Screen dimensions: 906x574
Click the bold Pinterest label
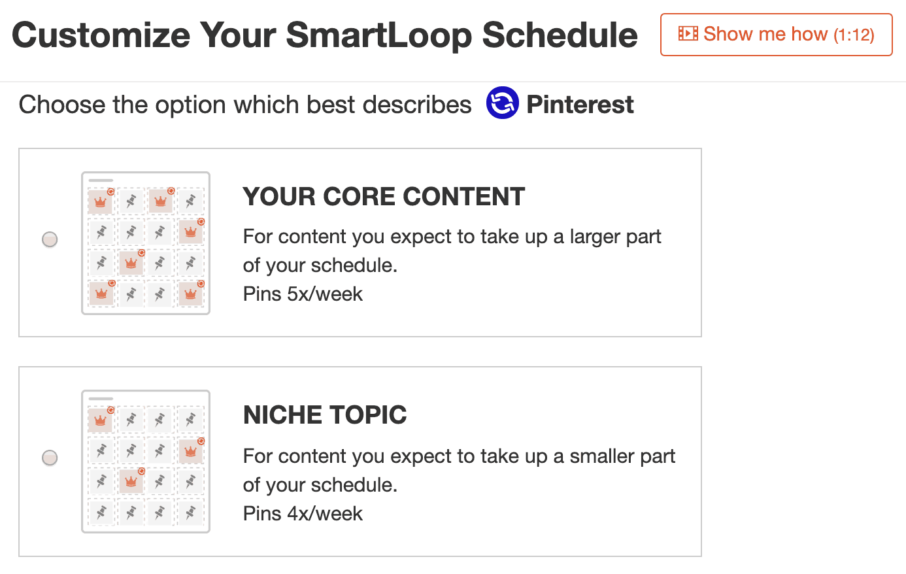[x=580, y=104]
